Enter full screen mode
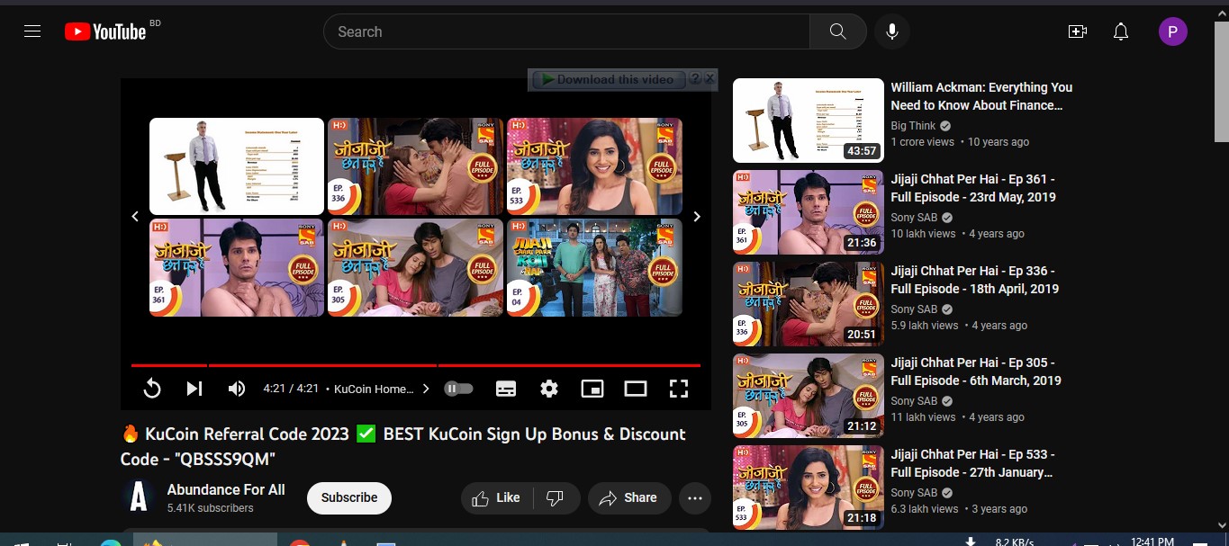 (679, 389)
